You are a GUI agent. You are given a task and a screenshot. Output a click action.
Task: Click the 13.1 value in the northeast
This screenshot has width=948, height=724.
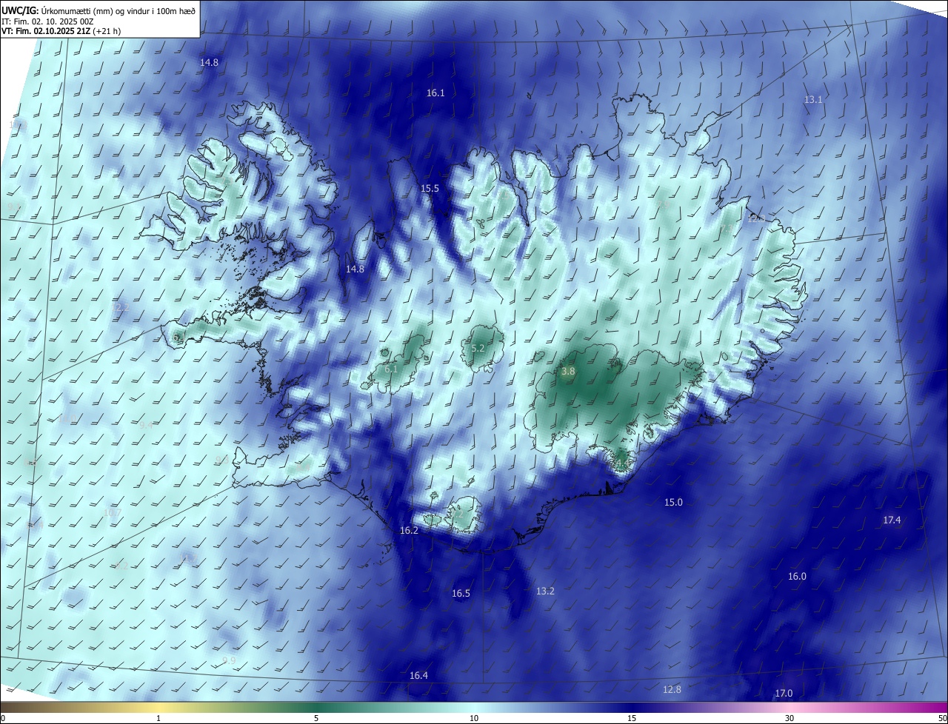coord(813,99)
